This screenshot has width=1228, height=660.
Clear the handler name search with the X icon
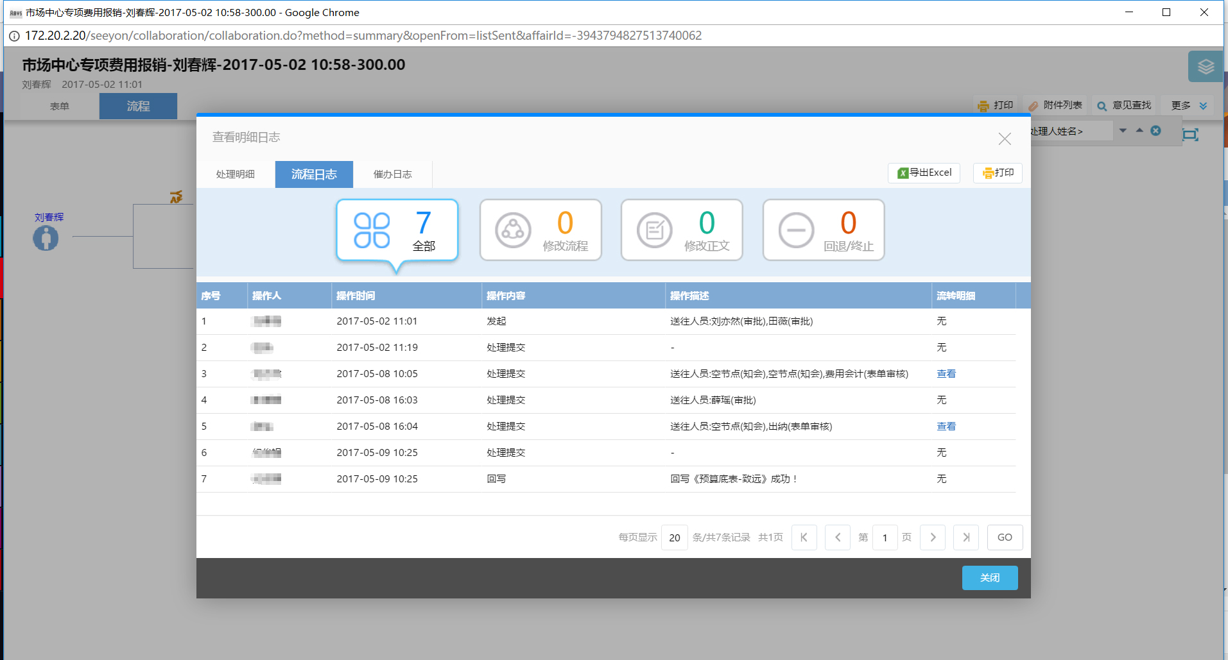point(1155,130)
